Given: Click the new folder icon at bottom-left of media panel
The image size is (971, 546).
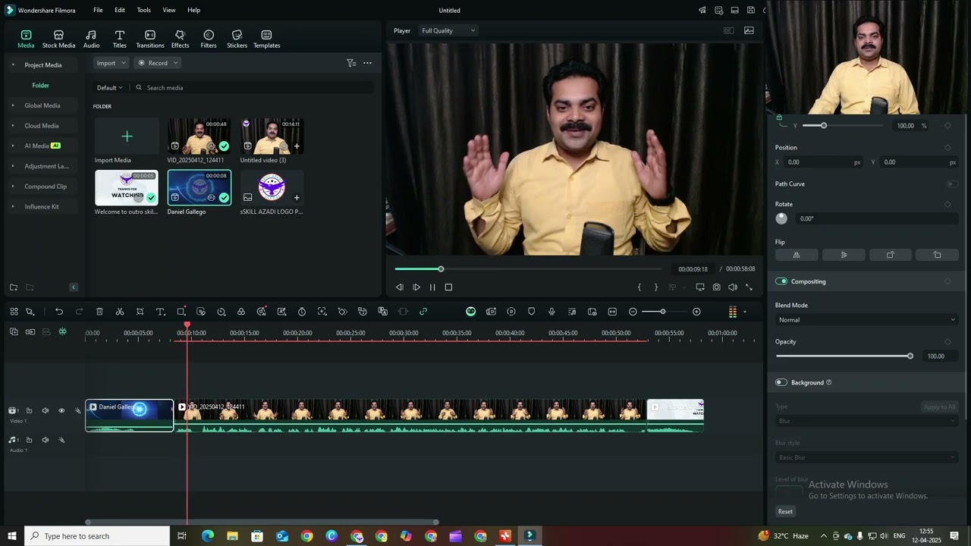Looking at the screenshot, I should (14, 287).
